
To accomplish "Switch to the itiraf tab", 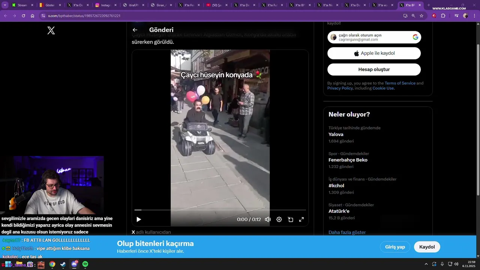I will (133, 5).
